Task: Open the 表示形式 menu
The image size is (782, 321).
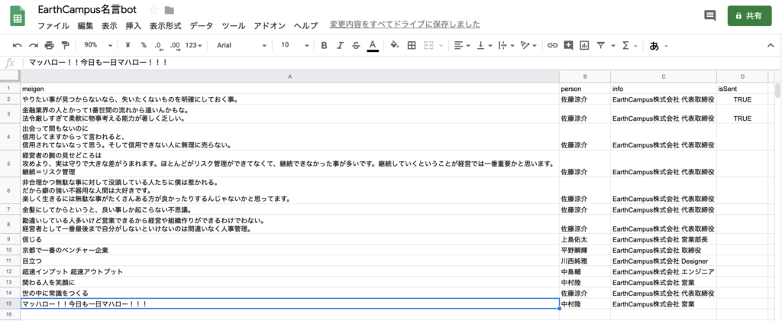Action: point(166,26)
